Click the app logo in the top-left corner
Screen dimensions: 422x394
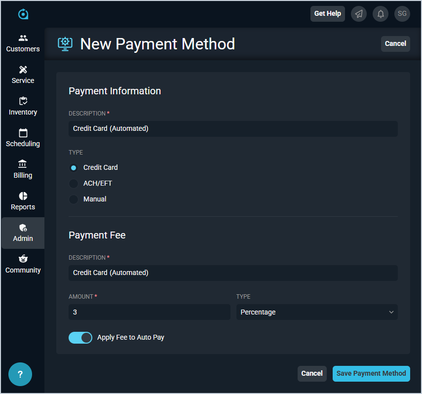pos(23,14)
